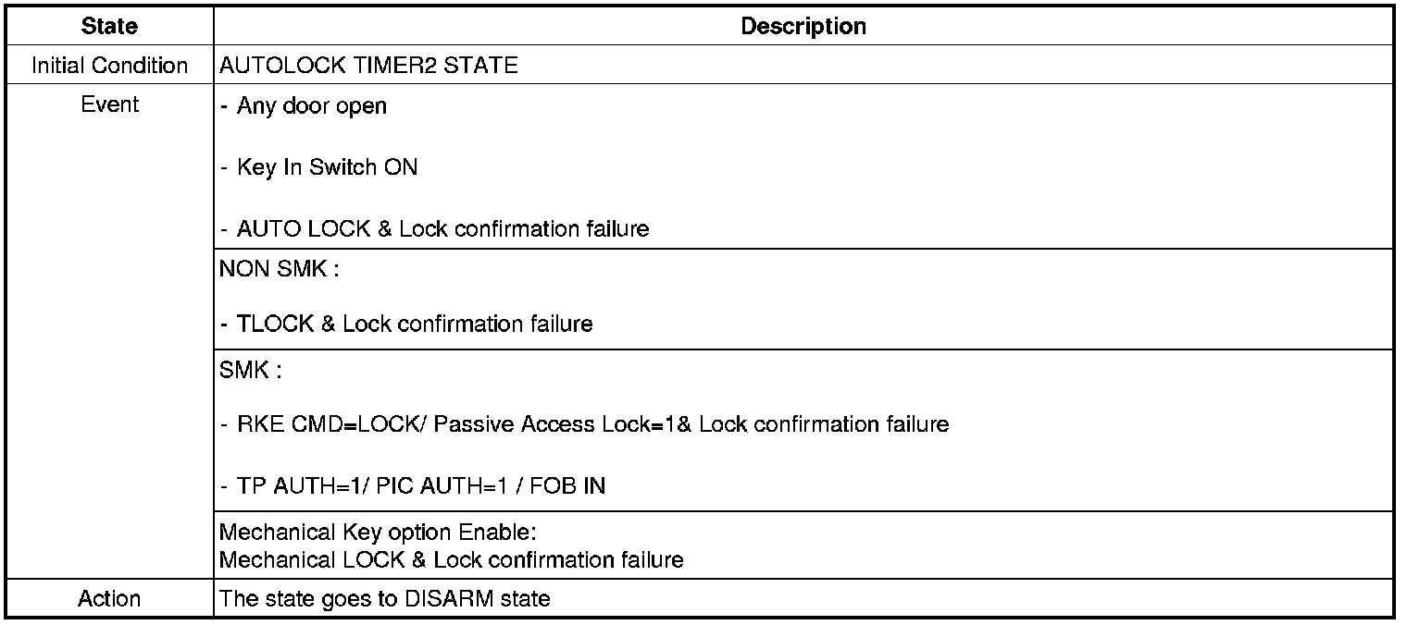Screen dimensions: 1407x625
Task: Select Mechanical Key option Enable line
Action: (x=378, y=533)
